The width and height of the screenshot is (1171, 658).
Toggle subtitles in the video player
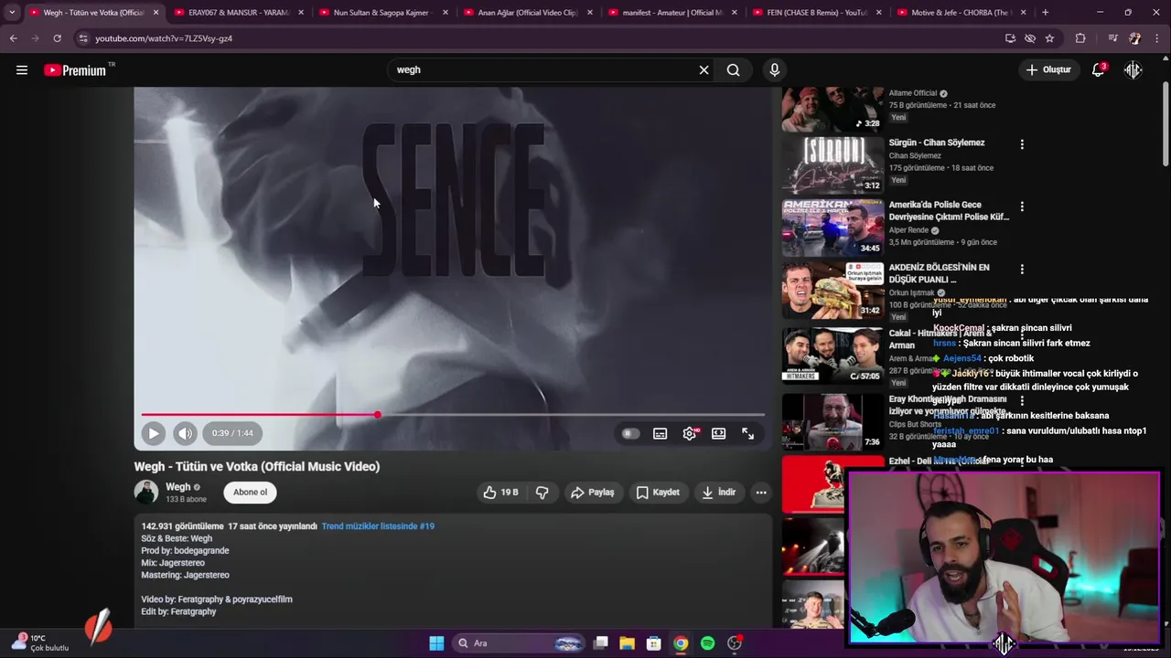point(660,433)
